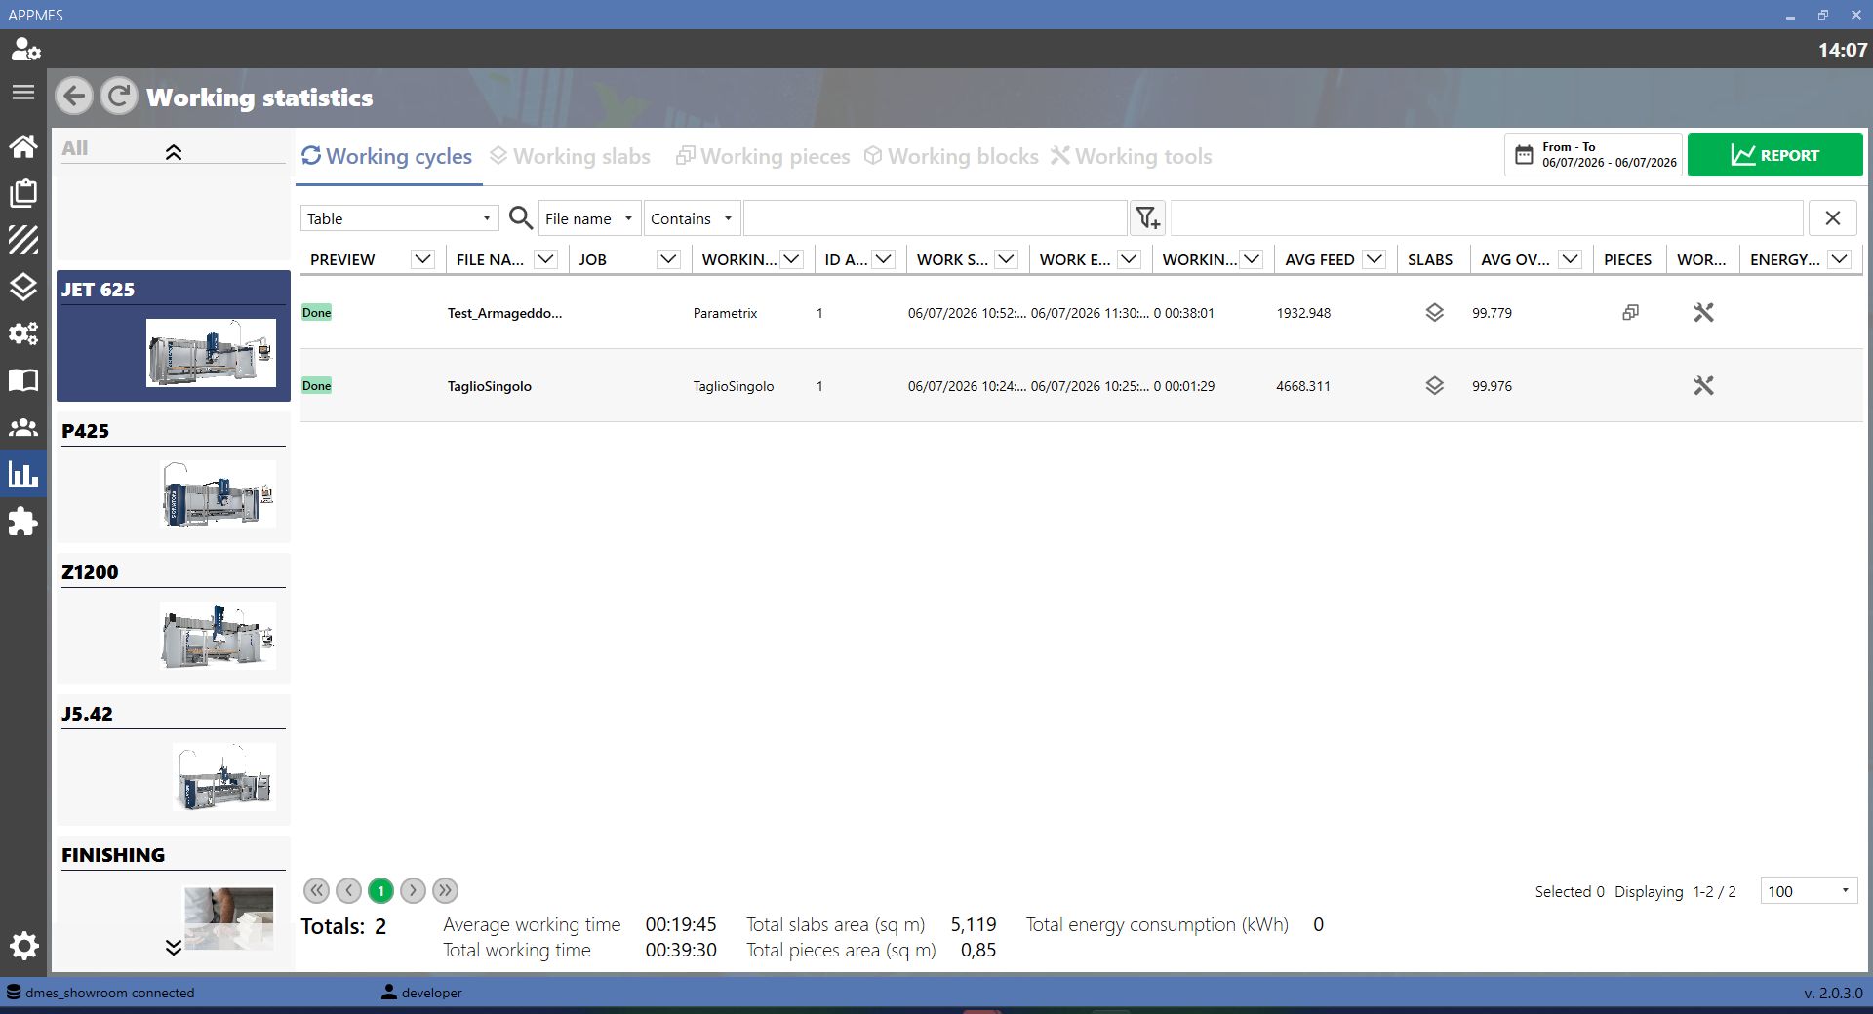Switch to Working slabs tab
1873x1014 pixels.
(x=570, y=156)
